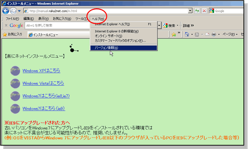The image size is (248, 149).
Task: Click the Forward navigation arrow button
Action: pos(13,11)
